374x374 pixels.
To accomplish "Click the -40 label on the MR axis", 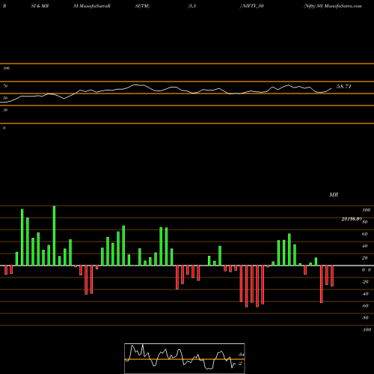I will coord(365,294).
